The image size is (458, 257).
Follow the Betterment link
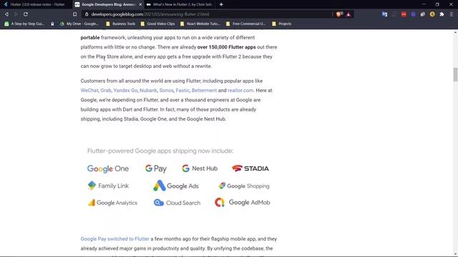coord(204,91)
